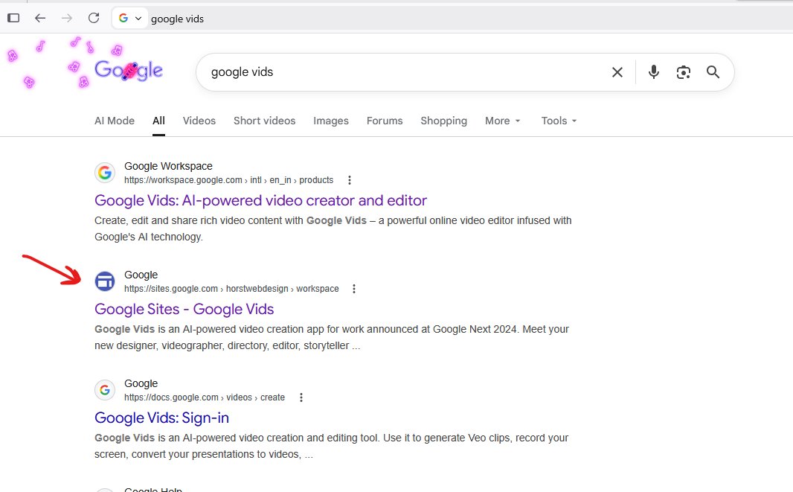
Task: Click inside the google vids search box
Action: tap(405, 72)
